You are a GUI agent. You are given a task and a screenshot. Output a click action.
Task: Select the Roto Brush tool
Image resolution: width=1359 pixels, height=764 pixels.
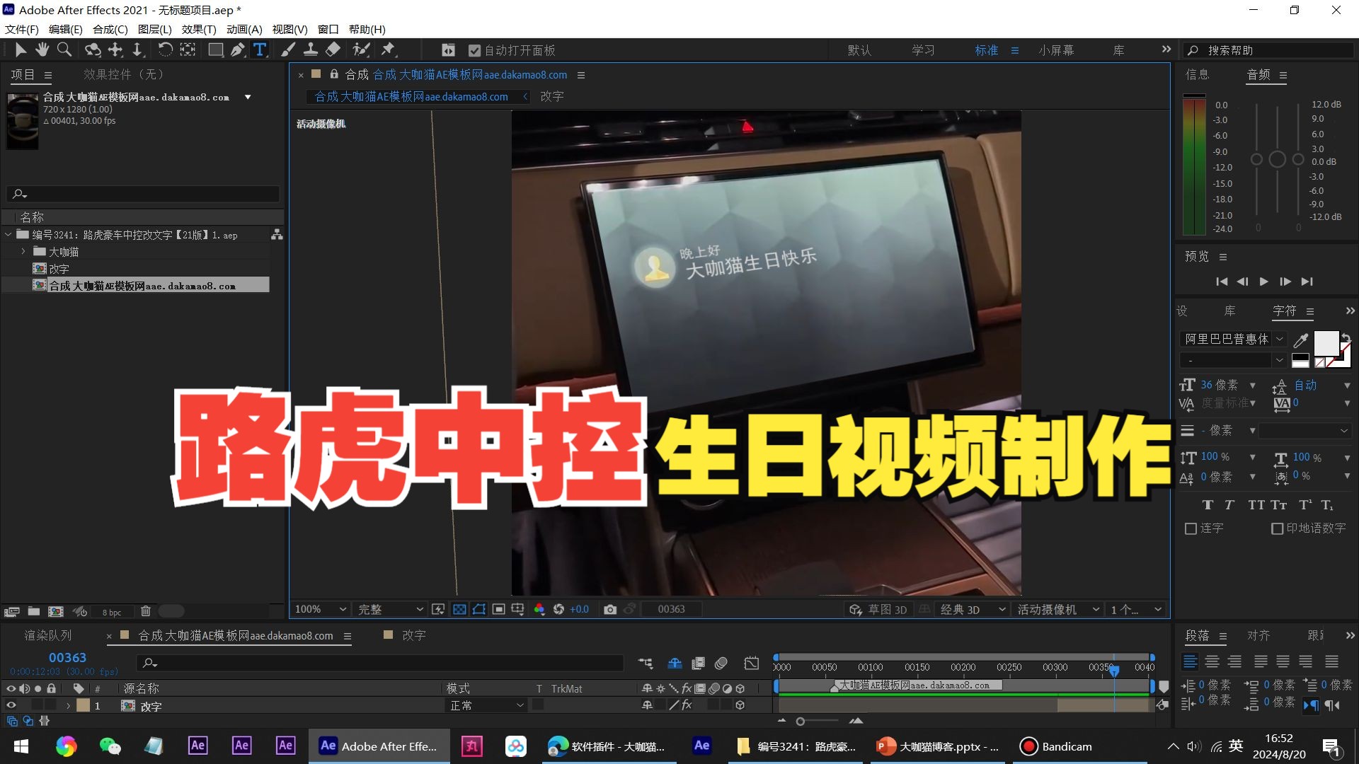tap(361, 50)
